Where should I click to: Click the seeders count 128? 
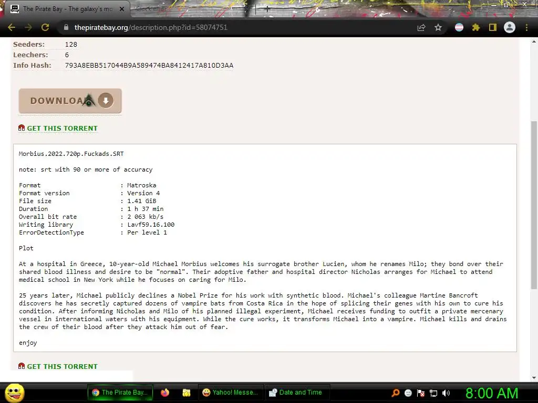(x=71, y=45)
